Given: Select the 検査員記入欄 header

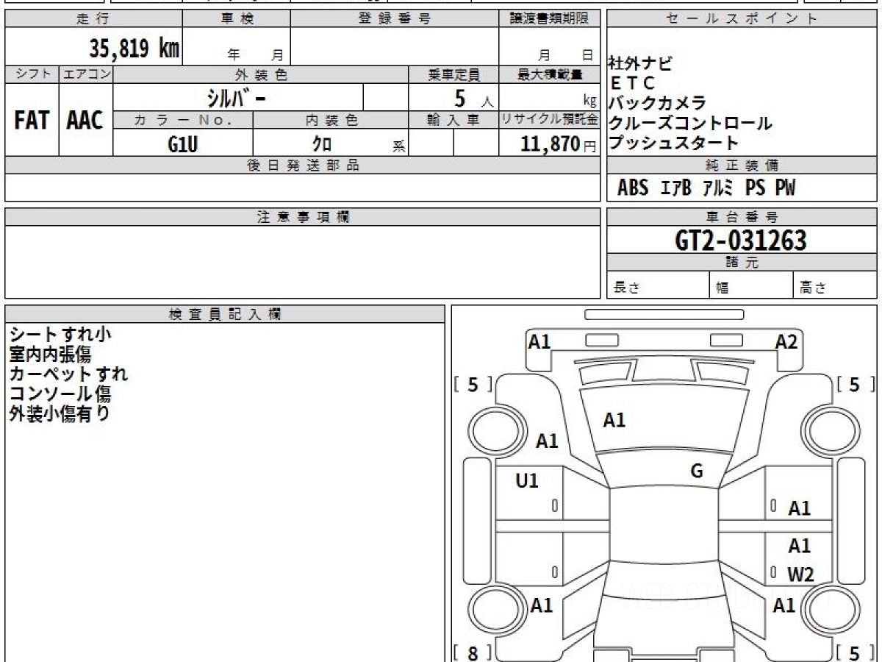Looking at the screenshot, I should click(225, 314).
